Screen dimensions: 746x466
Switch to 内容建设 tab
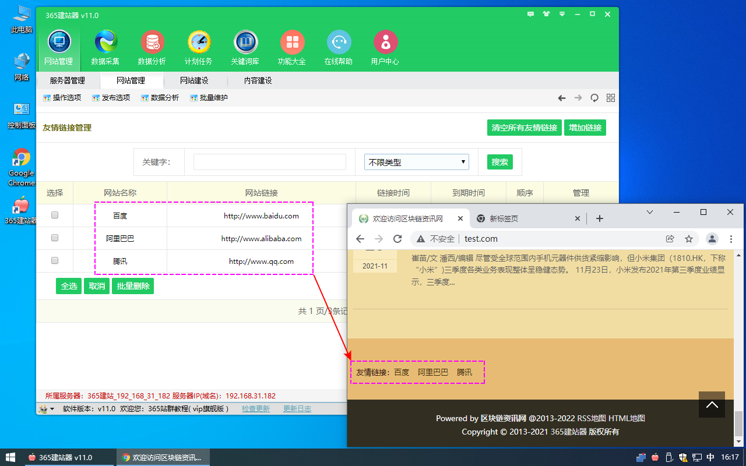(x=258, y=80)
